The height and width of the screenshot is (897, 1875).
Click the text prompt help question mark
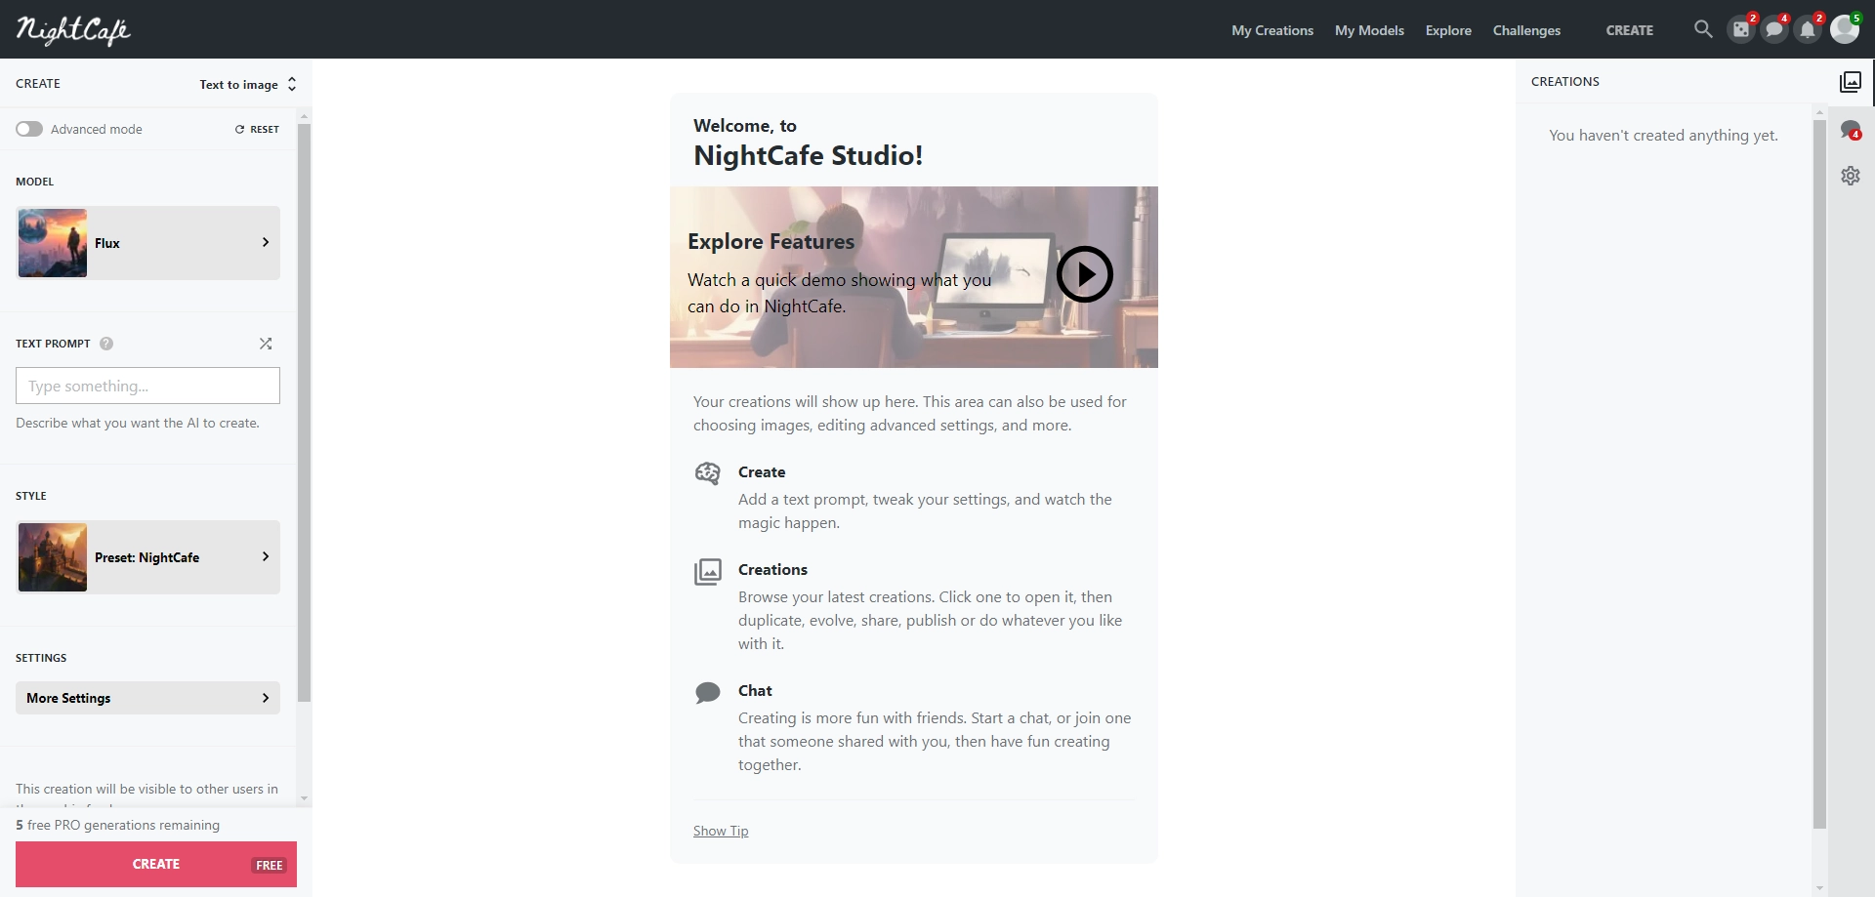106,344
